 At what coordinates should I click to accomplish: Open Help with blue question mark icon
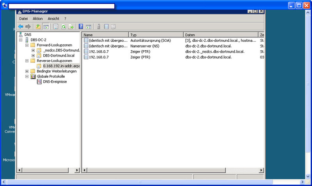[81, 27]
